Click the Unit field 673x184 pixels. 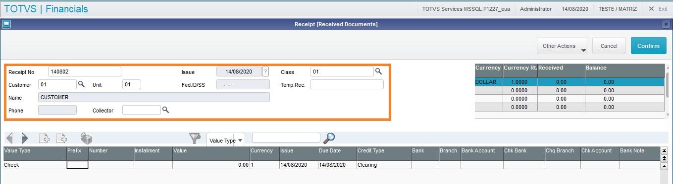[x=132, y=84]
